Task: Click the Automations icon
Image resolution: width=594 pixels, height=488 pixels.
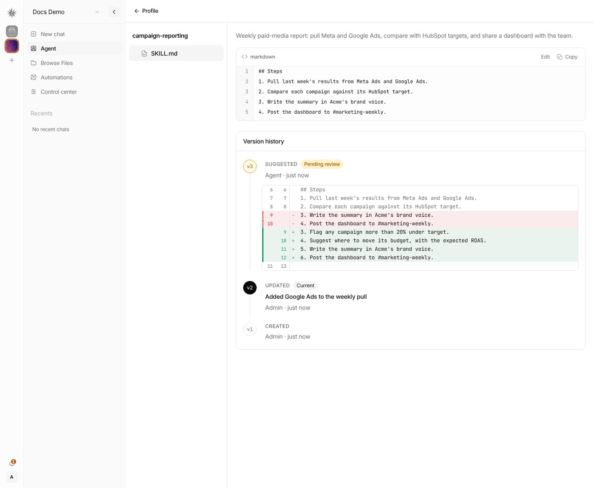Action: 34,77
